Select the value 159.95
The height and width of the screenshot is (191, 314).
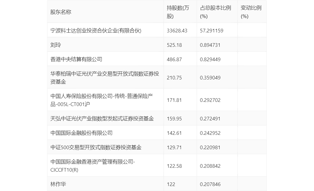tap(174, 119)
